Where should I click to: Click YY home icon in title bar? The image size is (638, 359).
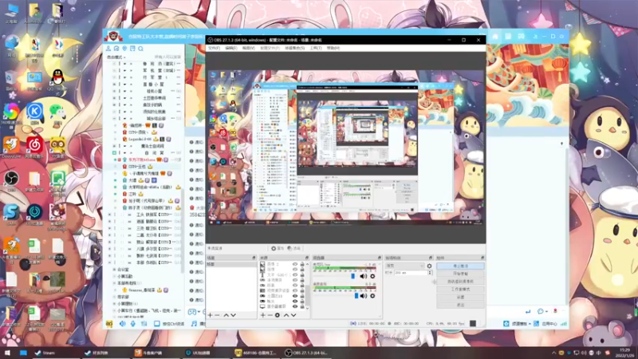[495, 36]
